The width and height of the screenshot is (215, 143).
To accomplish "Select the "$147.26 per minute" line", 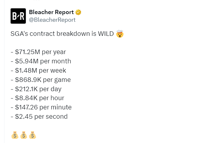I will coord(41,107).
